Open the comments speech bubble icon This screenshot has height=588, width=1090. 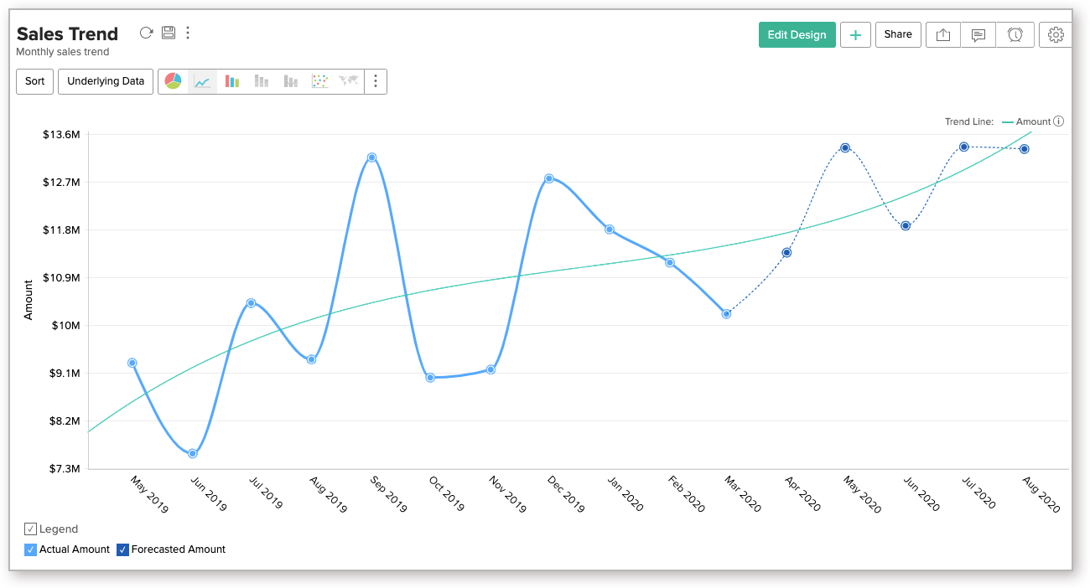click(x=978, y=34)
